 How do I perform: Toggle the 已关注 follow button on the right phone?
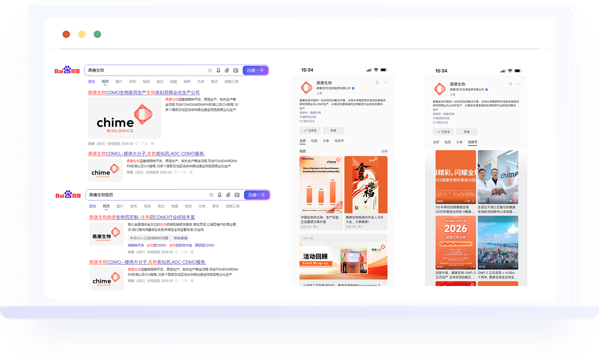pyautogui.click(x=443, y=132)
